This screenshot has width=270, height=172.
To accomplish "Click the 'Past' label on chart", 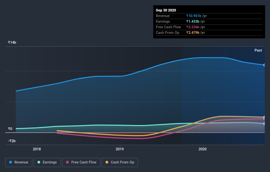I will coord(258,50).
